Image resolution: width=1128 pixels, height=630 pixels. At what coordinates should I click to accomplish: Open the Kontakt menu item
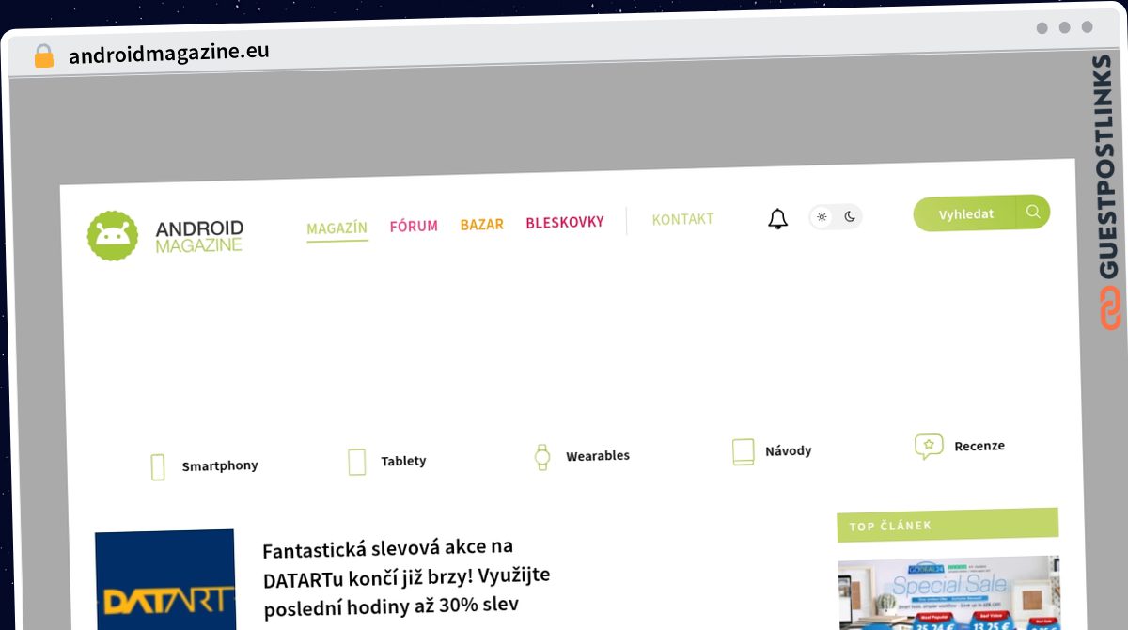[683, 220]
